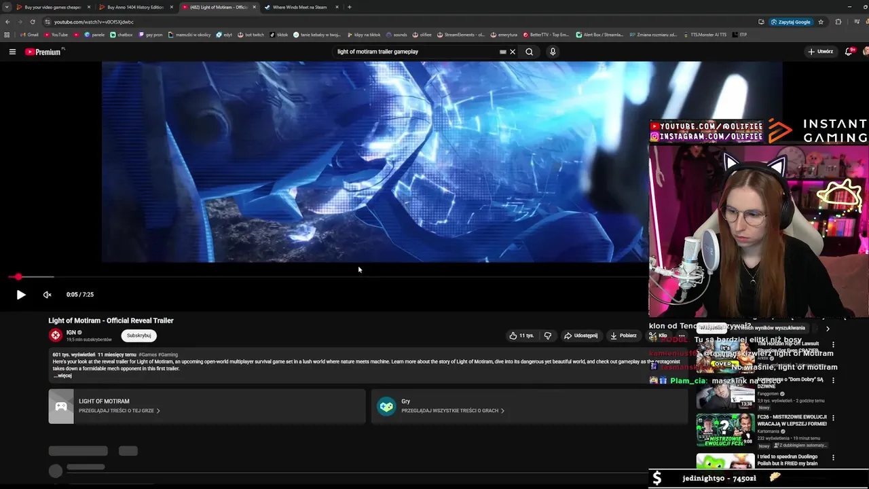Image resolution: width=869 pixels, height=489 pixels.
Task: Bookmark this page with the star icon
Action: pyautogui.click(x=820, y=22)
